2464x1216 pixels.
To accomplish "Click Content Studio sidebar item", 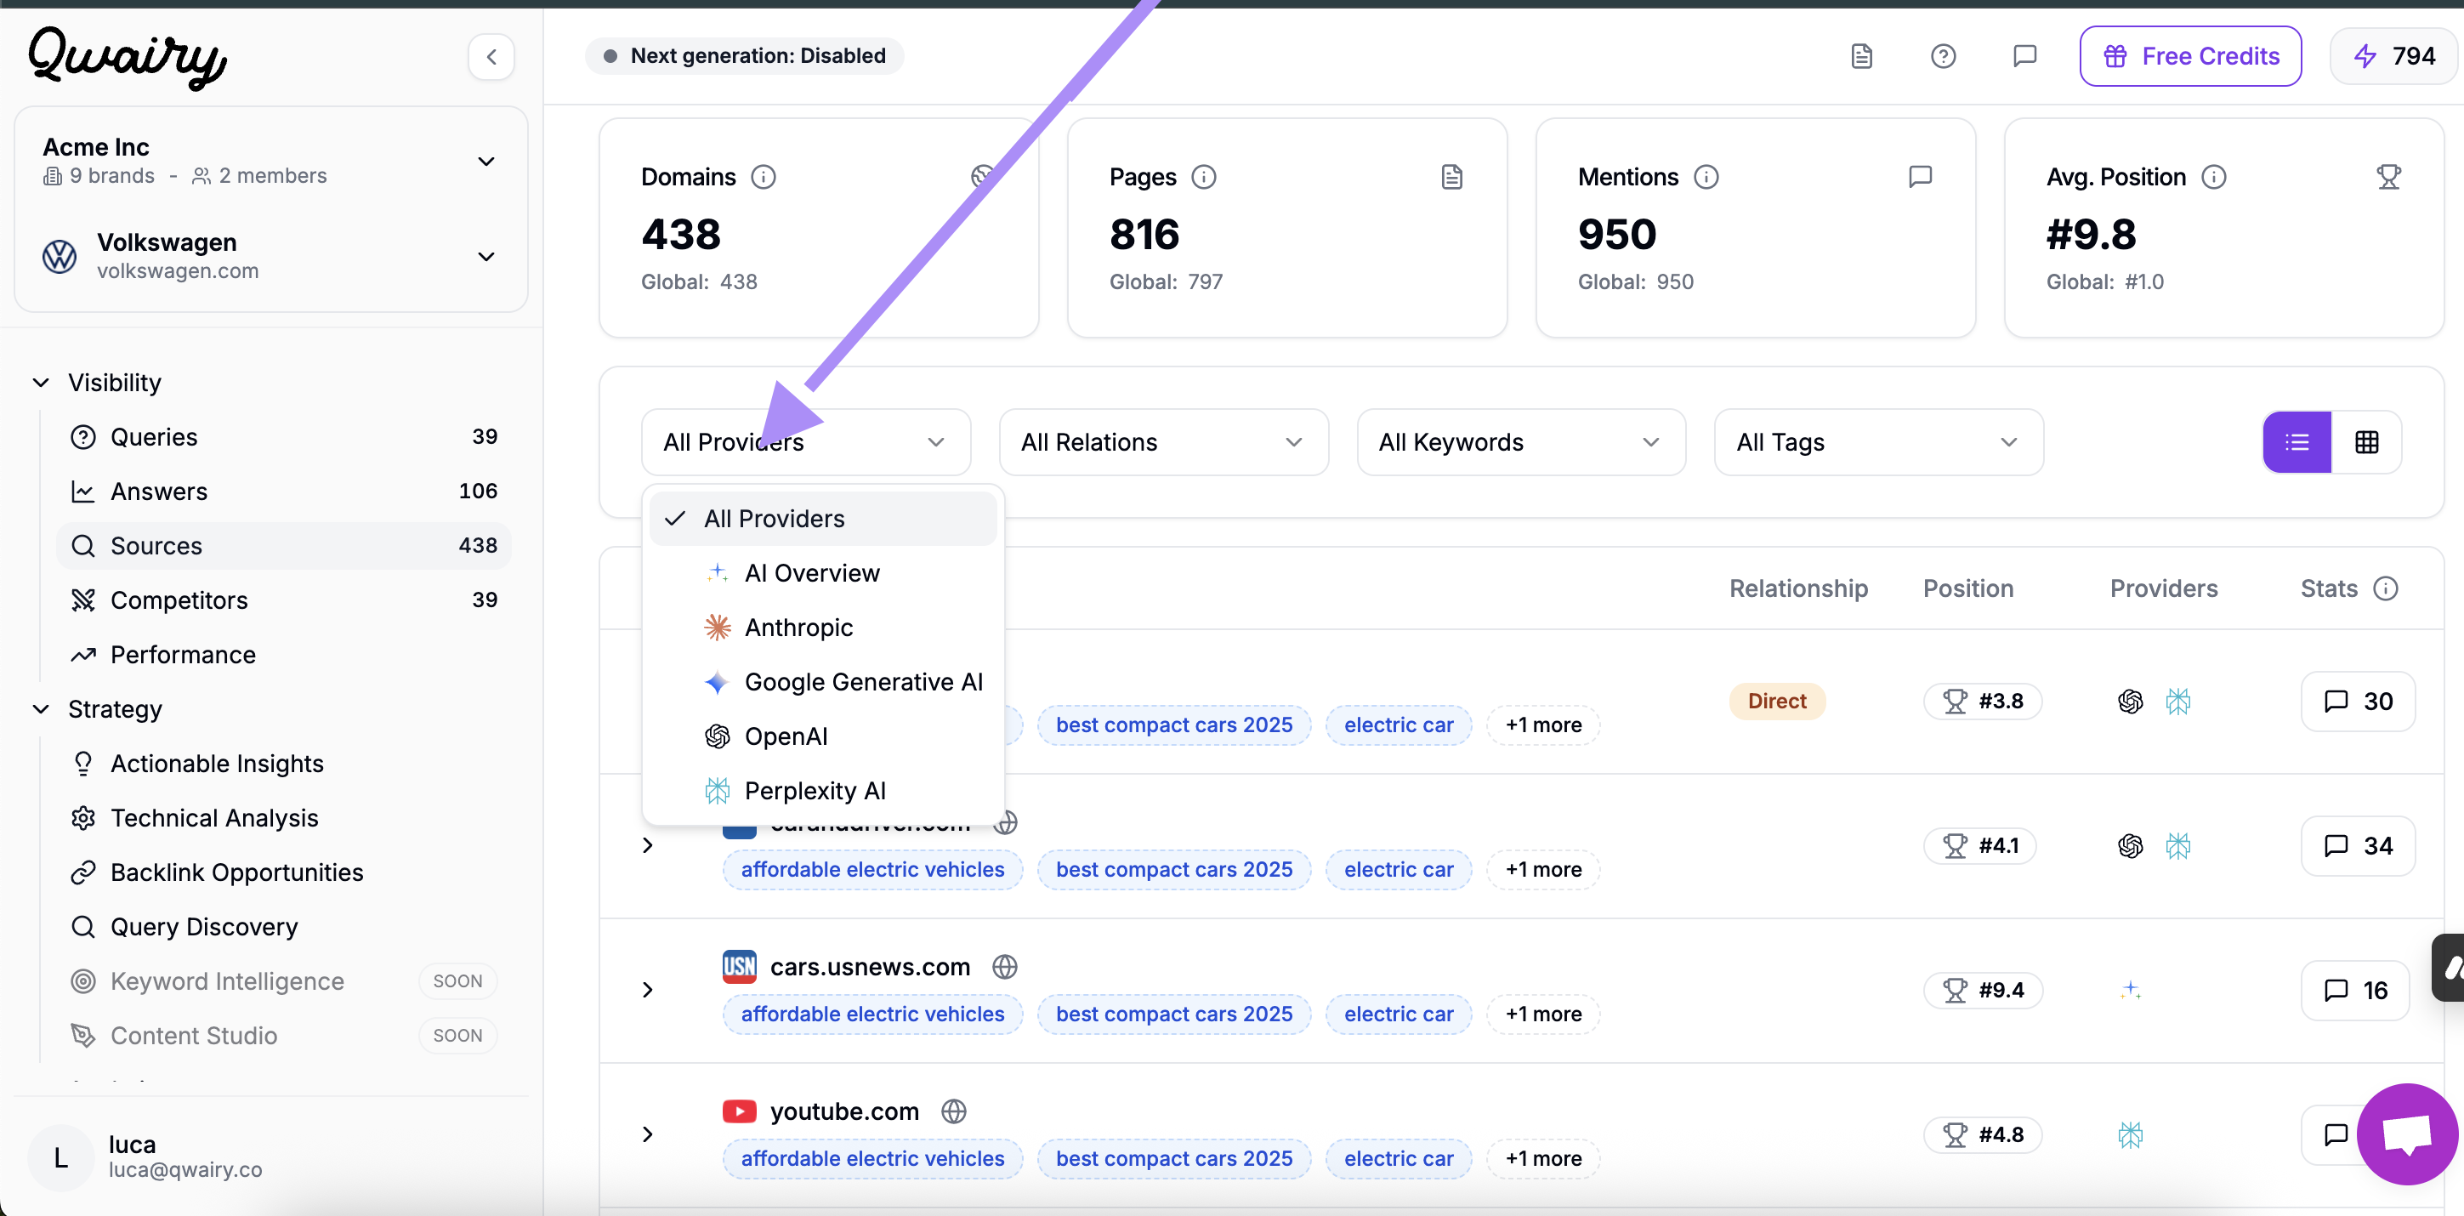I will [x=283, y=1037].
